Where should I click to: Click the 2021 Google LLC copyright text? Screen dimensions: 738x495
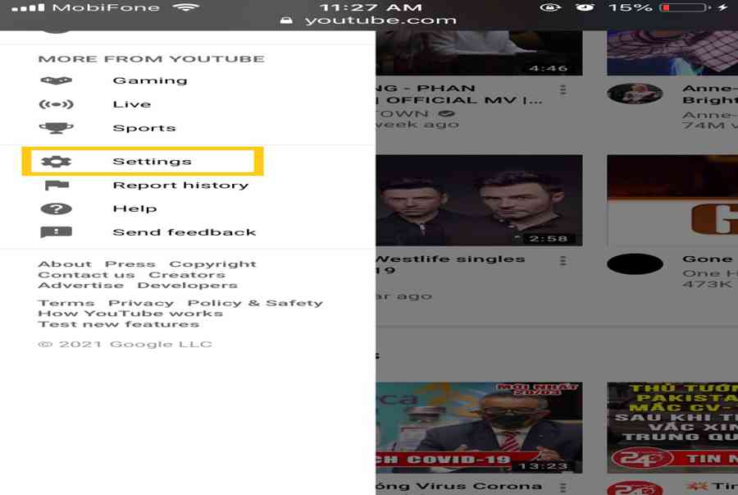(x=125, y=344)
